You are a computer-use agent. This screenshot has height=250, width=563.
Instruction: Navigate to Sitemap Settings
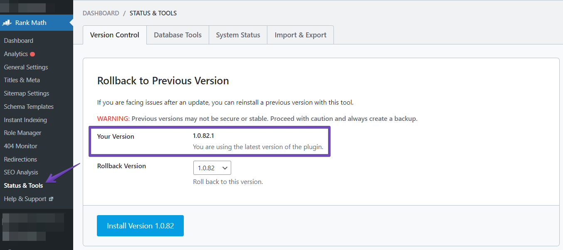tap(27, 93)
